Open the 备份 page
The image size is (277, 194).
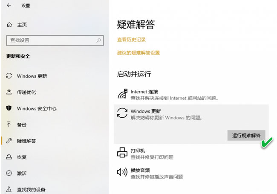[22, 125]
